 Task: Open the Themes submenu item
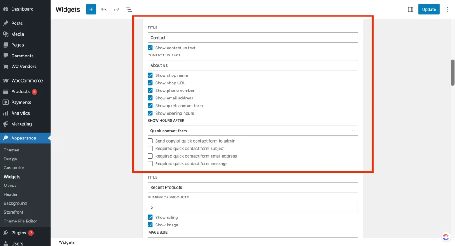[x=12, y=150]
